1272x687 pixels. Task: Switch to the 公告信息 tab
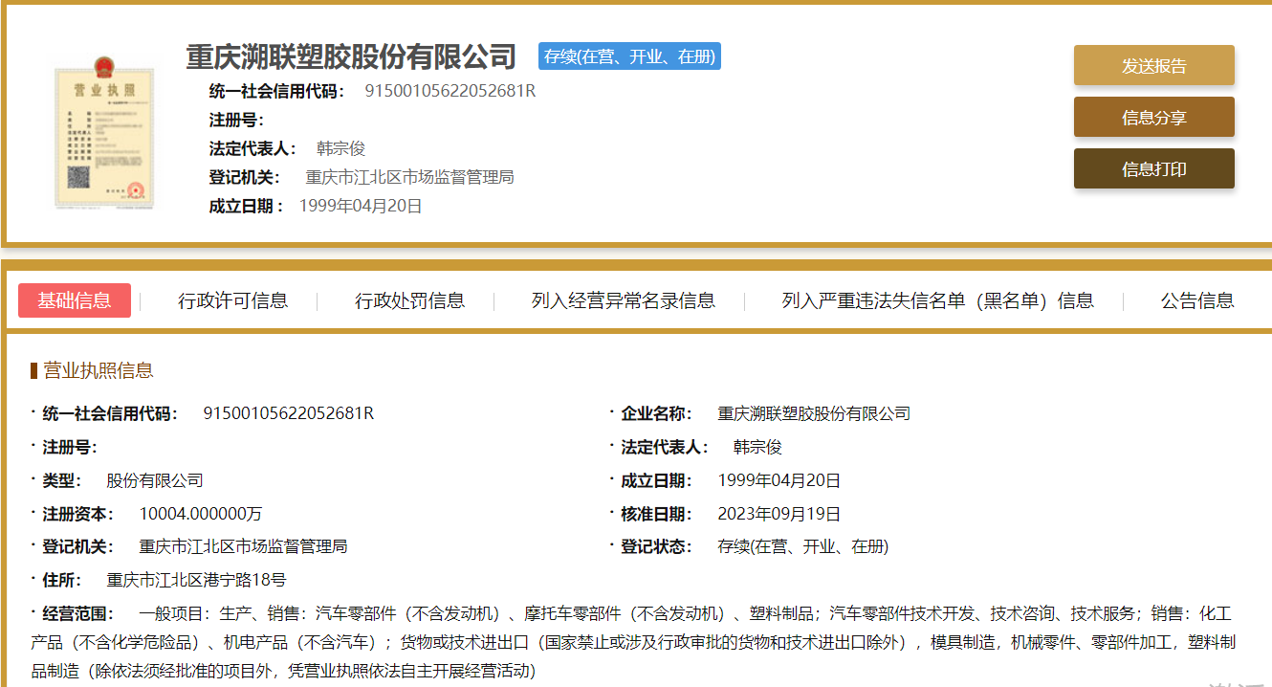click(1197, 300)
